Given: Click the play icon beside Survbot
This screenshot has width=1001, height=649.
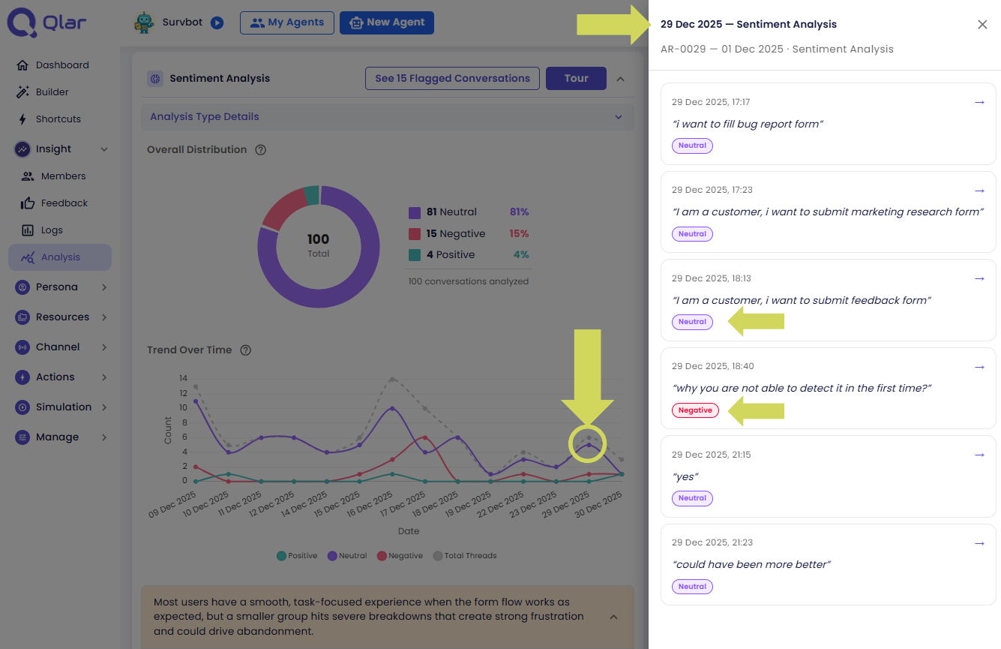Looking at the screenshot, I should pyautogui.click(x=217, y=23).
